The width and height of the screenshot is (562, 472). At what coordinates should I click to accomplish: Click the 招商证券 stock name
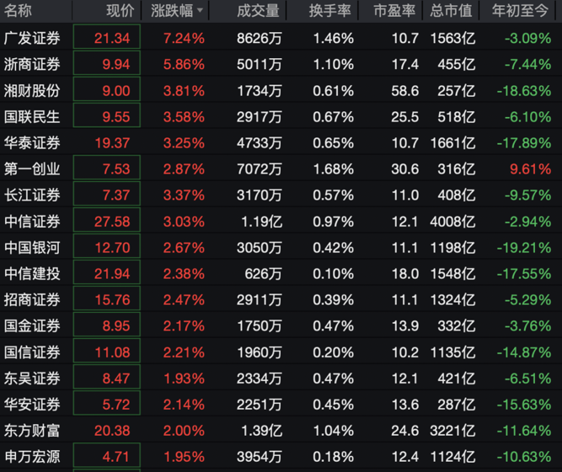[33, 300]
